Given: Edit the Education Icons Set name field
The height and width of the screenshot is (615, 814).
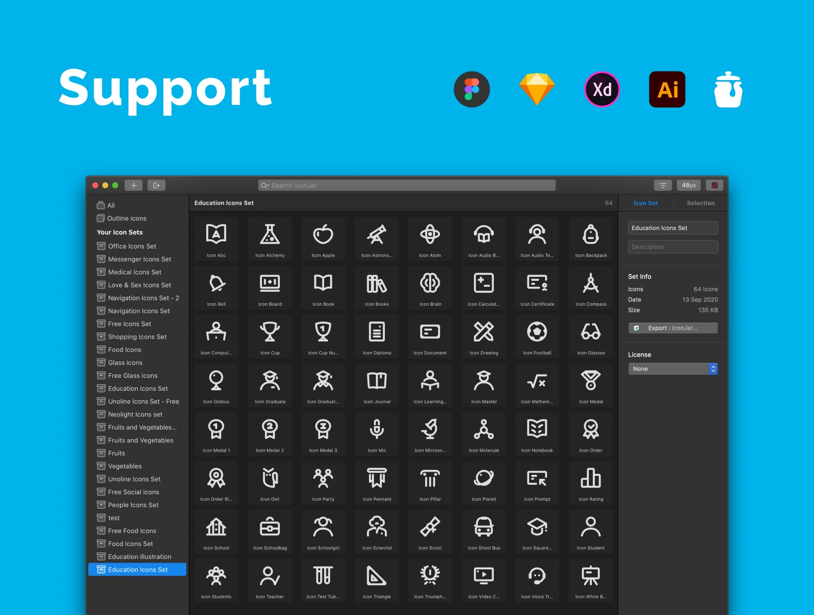Looking at the screenshot, I should [x=673, y=228].
